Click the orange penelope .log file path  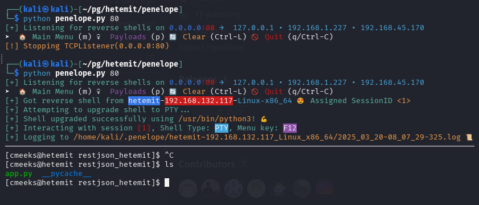click(267, 137)
